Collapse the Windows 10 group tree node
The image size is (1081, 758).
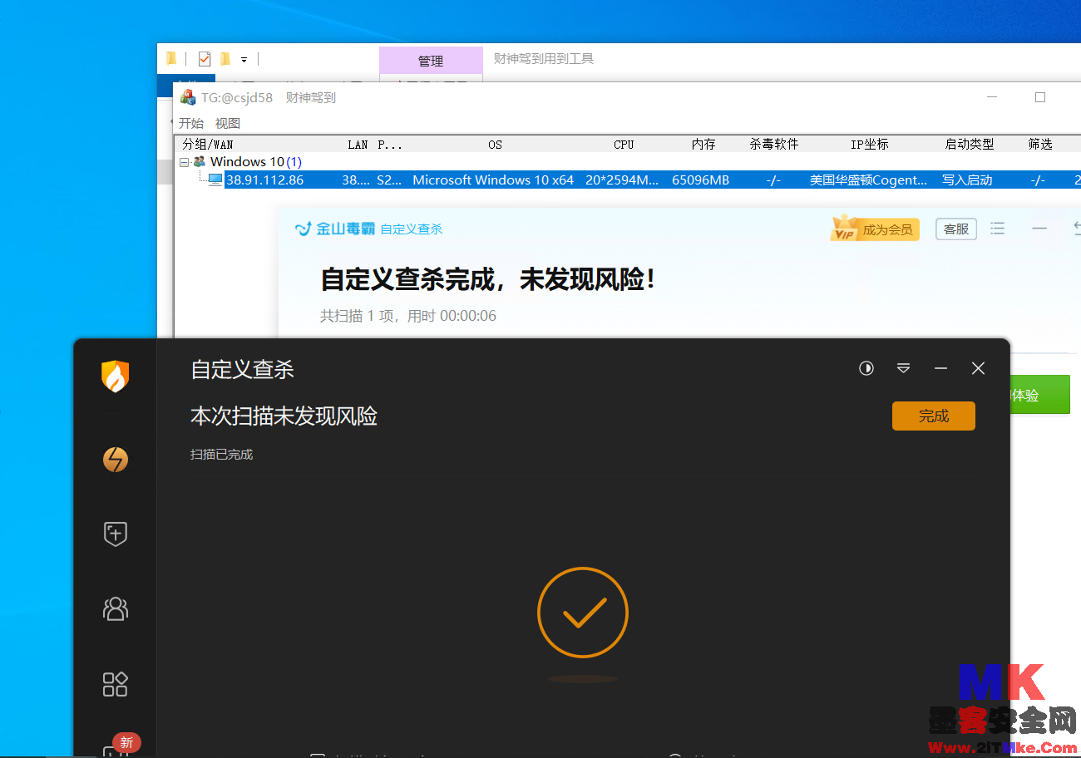click(184, 162)
